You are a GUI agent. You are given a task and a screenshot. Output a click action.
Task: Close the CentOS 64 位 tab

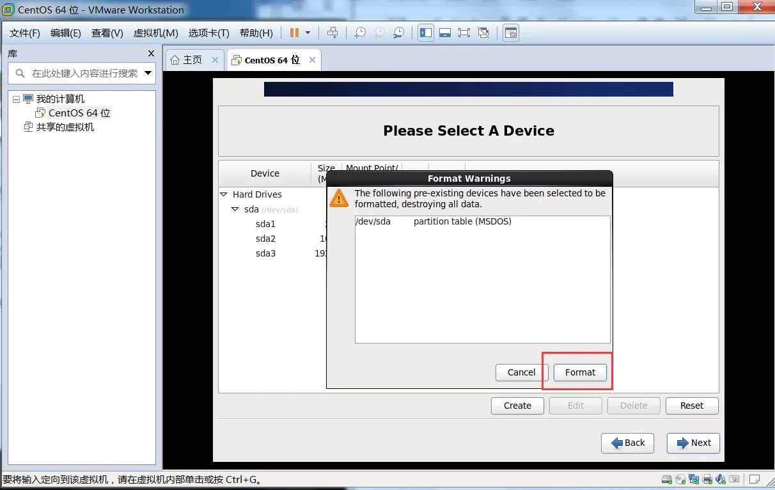312,60
